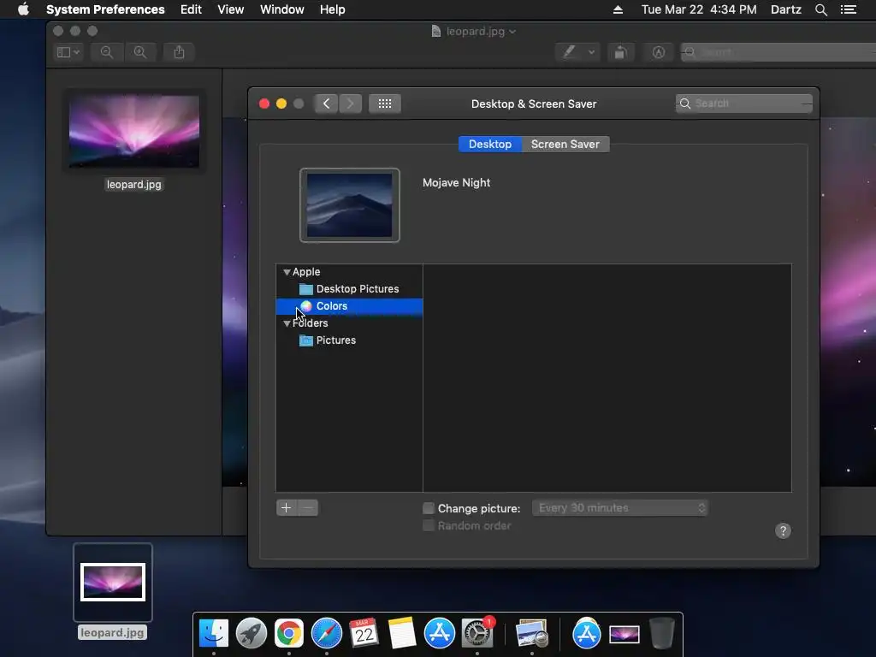Zoom out in Preview toolbar
876x657 pixels.
click(107, 52)
